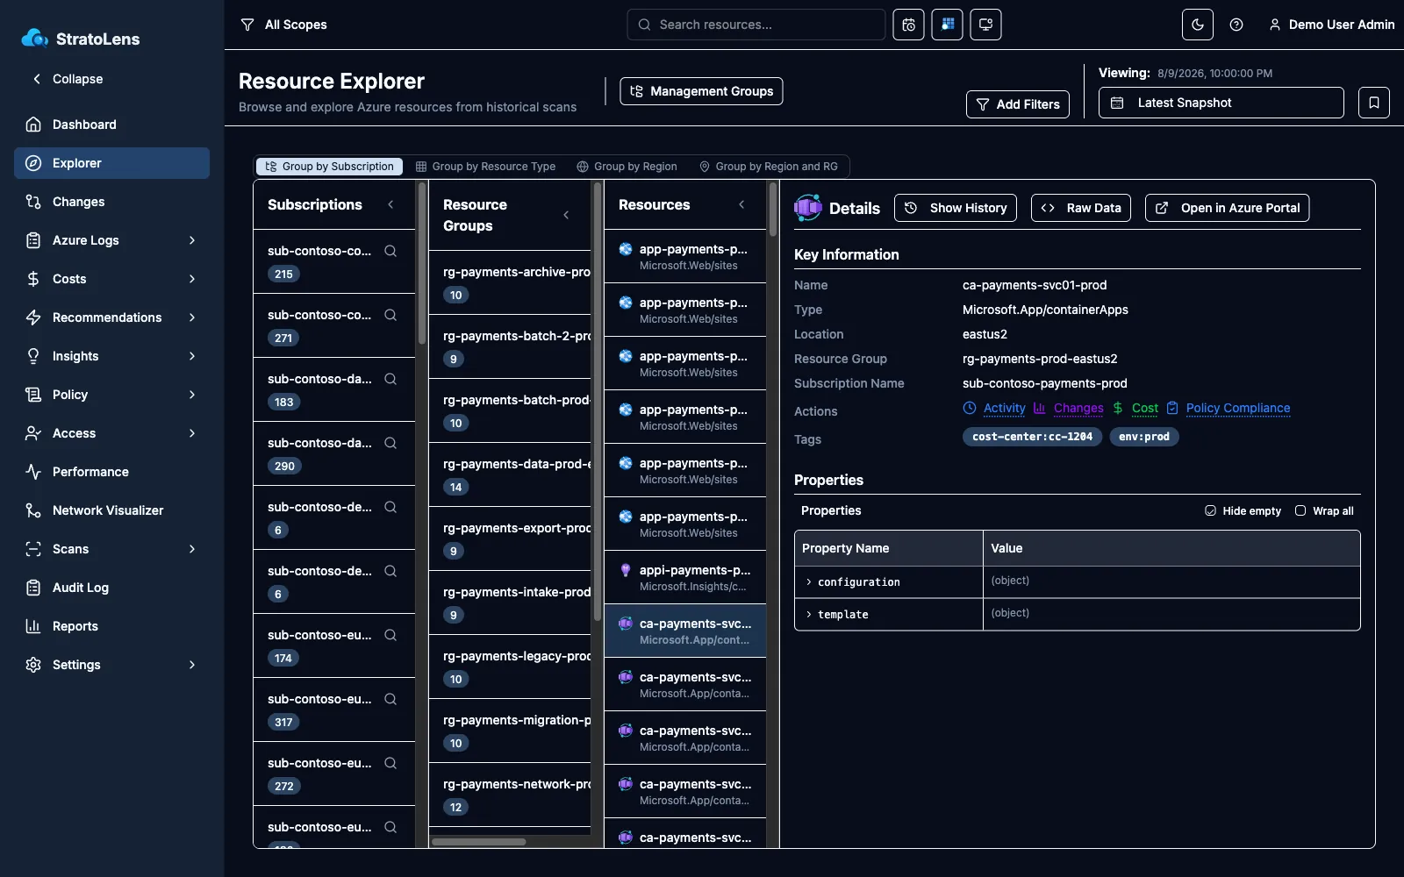Click the Management Groups button
The height and width of the screenshot is (877, 1404).
pos(701,91)
